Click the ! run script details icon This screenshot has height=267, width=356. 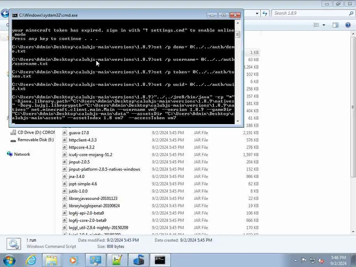(14, 244)
